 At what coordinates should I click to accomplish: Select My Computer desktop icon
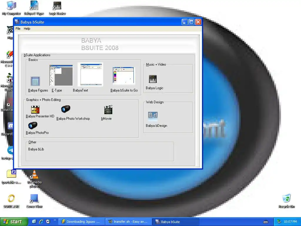coord(11,8)
